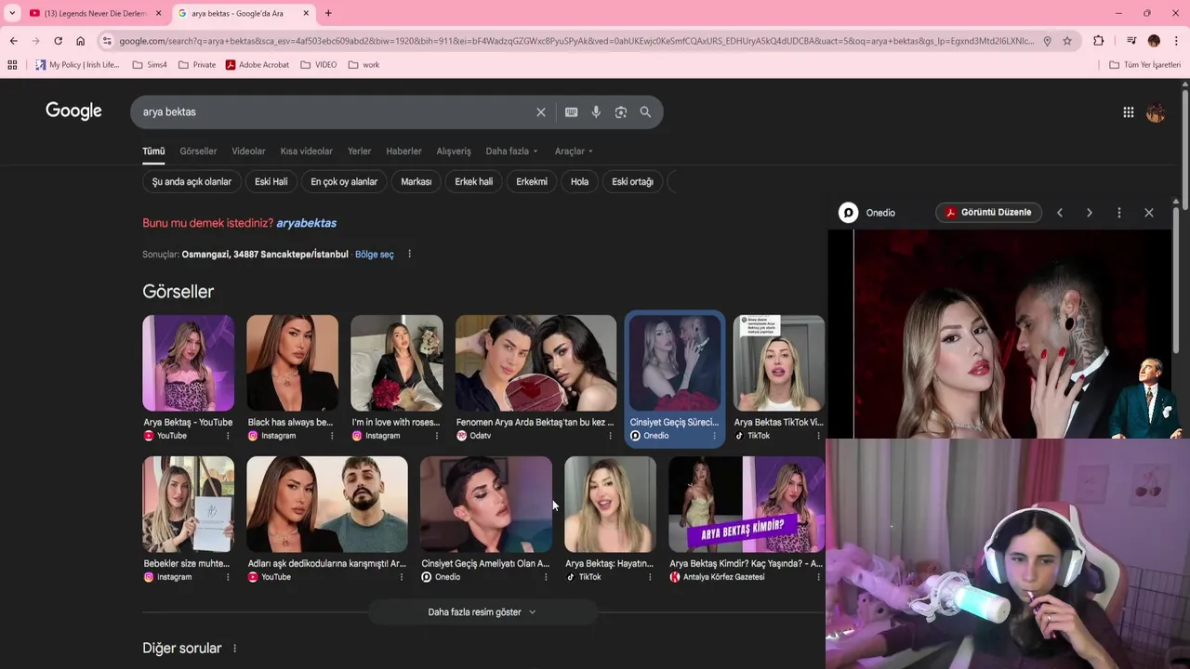Open the Arya Bektaş - YouTube thumbnail
This screenshot has height=669, width=1190.
coord(188,363)
